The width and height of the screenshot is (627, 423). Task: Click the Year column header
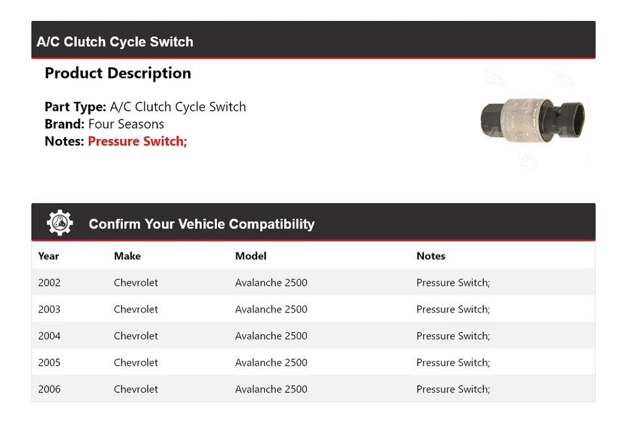(x=48, y=256)
